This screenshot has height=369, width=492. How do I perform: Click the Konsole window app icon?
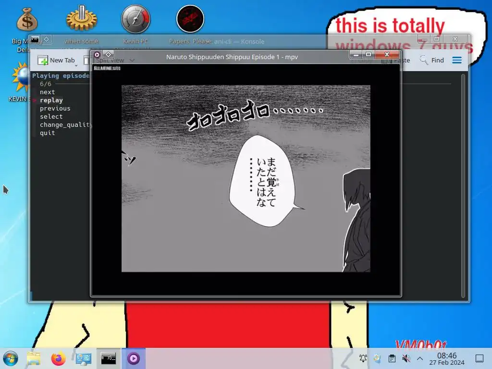(x=35, y=39)
